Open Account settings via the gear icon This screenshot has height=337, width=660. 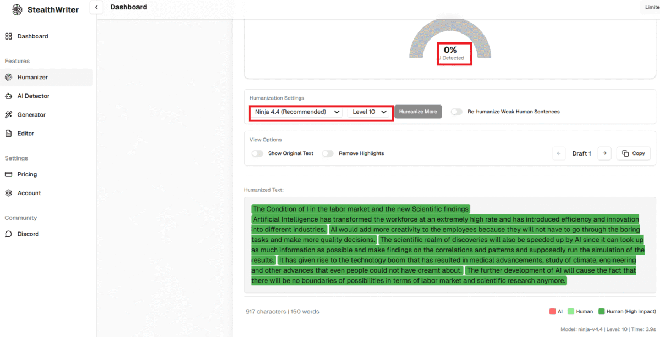point(8,193)
